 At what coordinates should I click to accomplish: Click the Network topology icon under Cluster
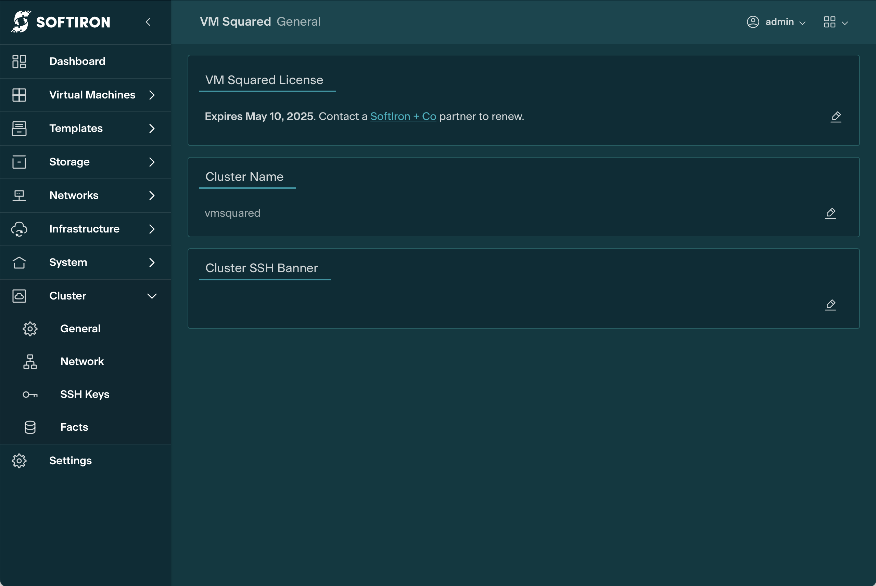30,362
